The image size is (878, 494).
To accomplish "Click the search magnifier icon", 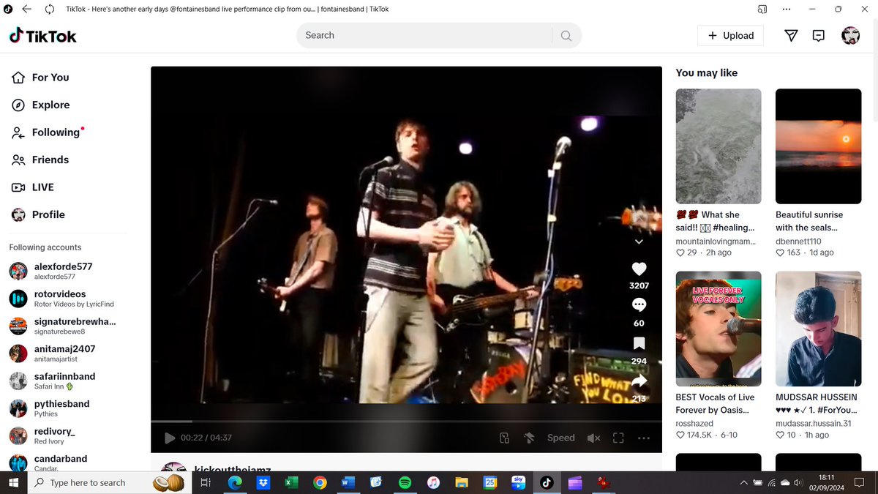I will [x=566, y=35].
